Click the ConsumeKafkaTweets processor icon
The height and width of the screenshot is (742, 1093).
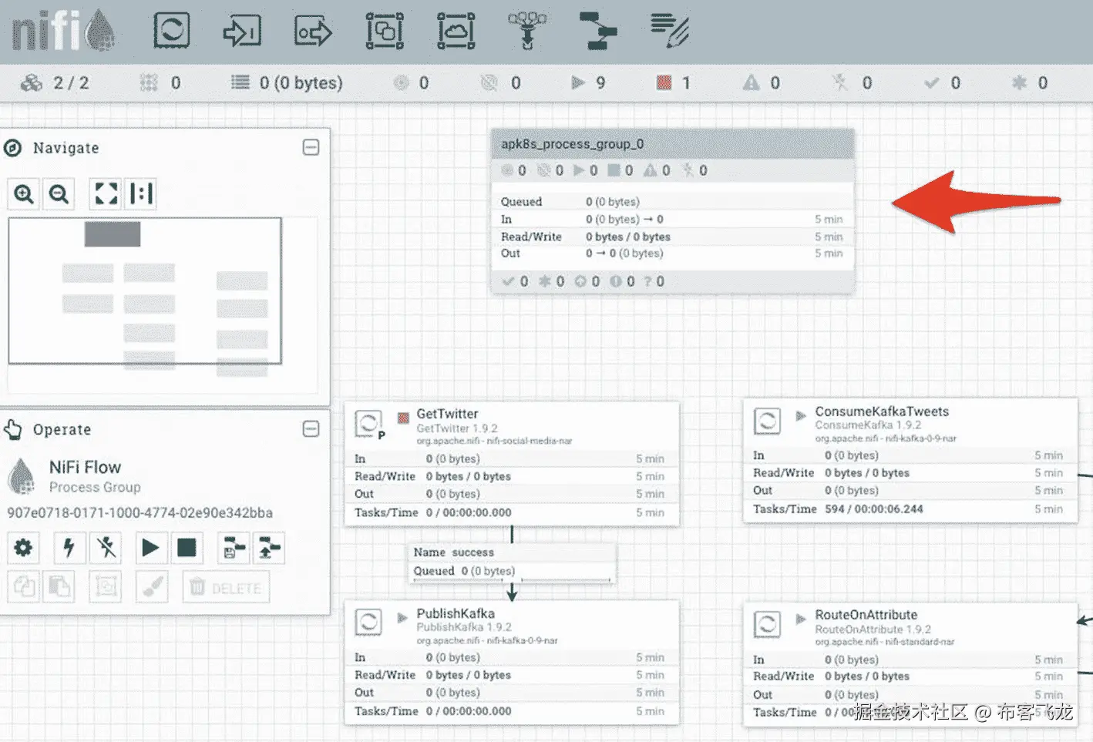pos(767,421)
